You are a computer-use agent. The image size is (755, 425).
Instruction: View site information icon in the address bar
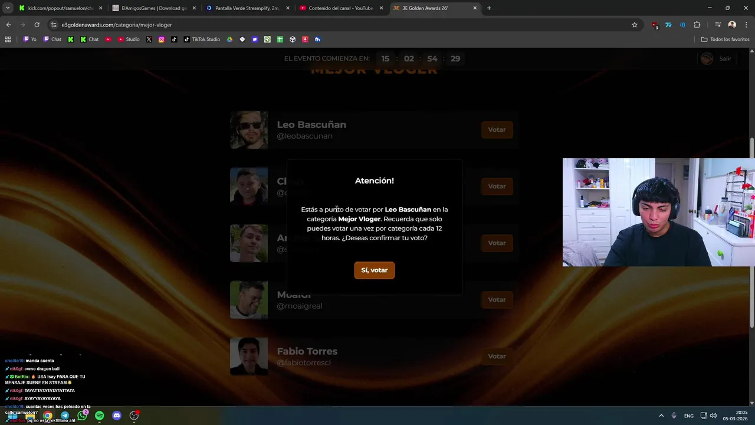click(54, 25)
